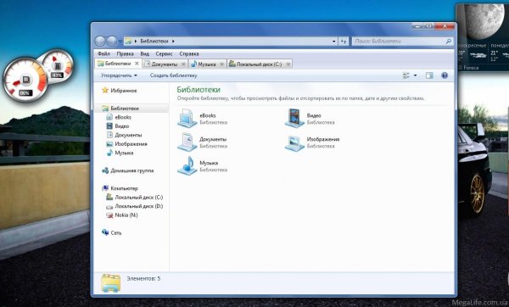509x307 pixels.
Task: Select Документы in the navigation tree
Action: tap(124, 135)
